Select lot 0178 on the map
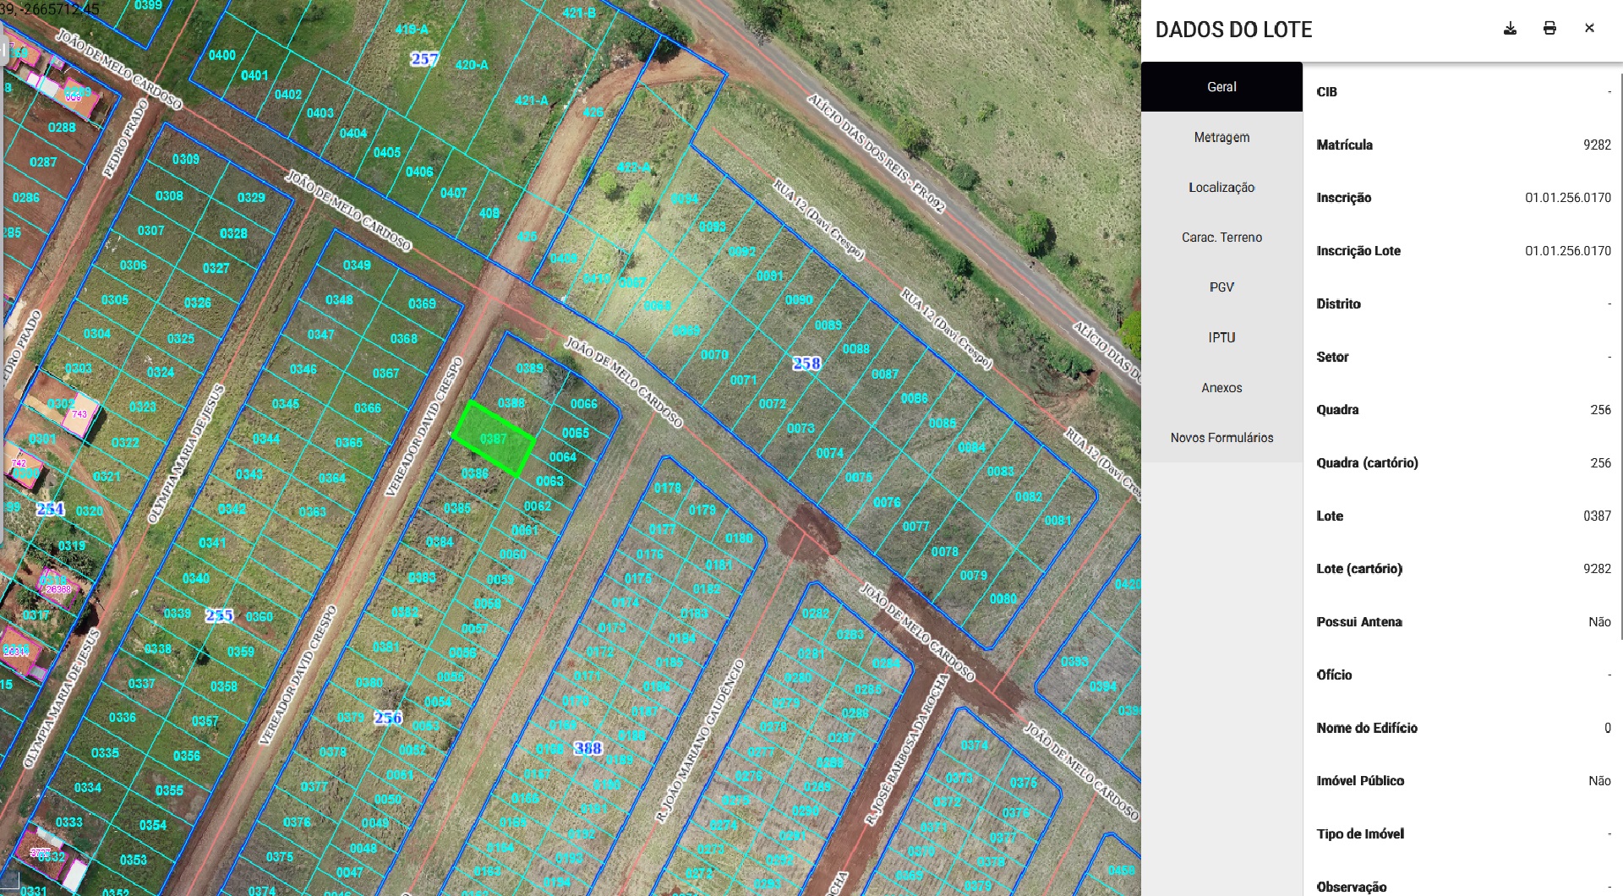Image resolution: width=1623 pixels, height=896 pixels. pyautogui.click(x=668, y=488)
